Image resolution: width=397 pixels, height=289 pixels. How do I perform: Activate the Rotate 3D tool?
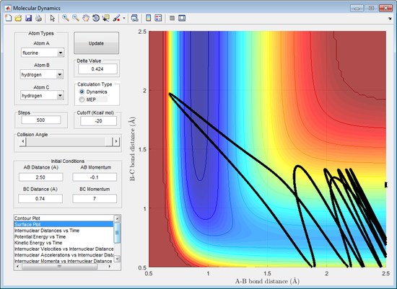tap(96, 18)
